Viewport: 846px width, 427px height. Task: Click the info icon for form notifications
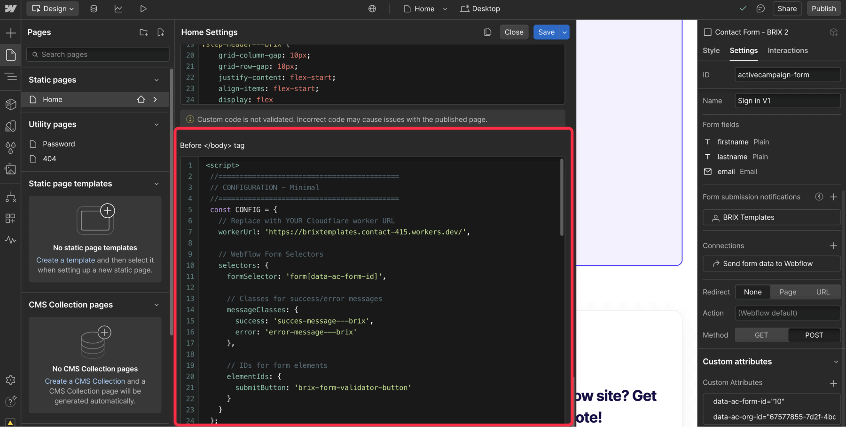[x=819, y=197]
